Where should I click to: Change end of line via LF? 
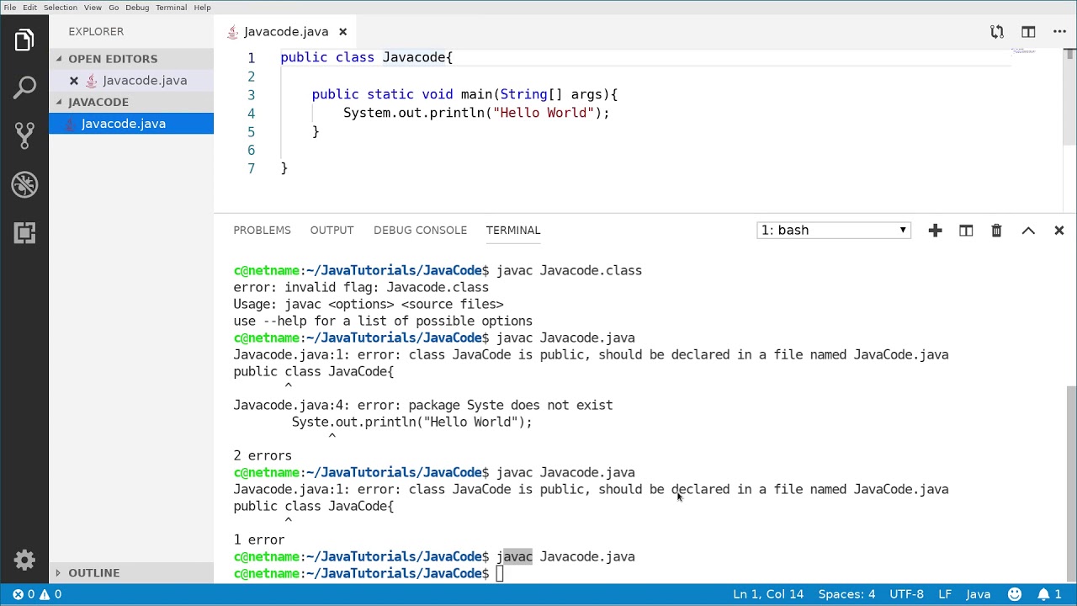tap(945, 594)
